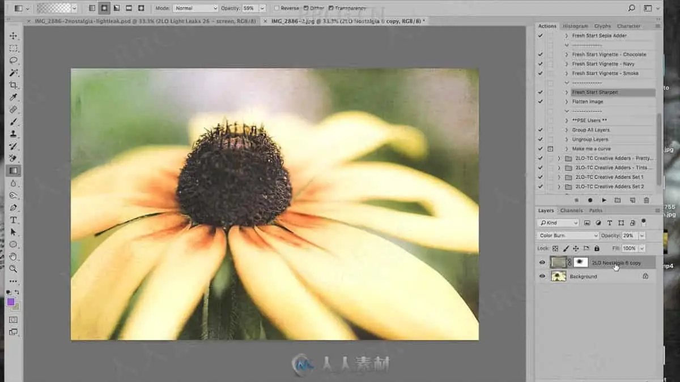680x382 pixels.
Task: Select the Move tool
Action: click(x=13, y=36)
